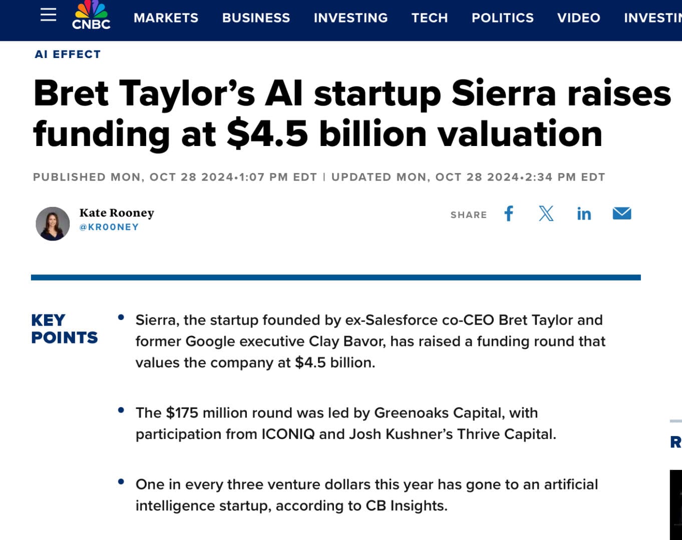The width and height of the screenshot is (682, 540).
Task: Click the CNBC peacock logo
Action: [91, 15]
